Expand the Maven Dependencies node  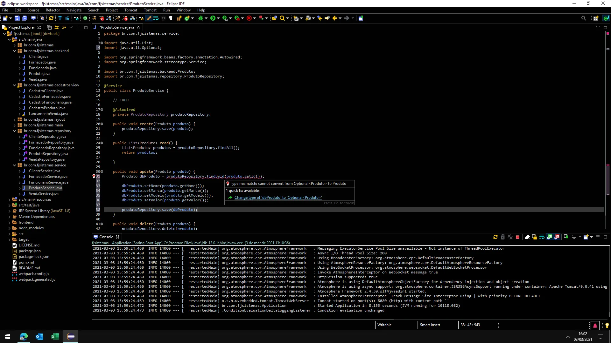tap(9, 217)
